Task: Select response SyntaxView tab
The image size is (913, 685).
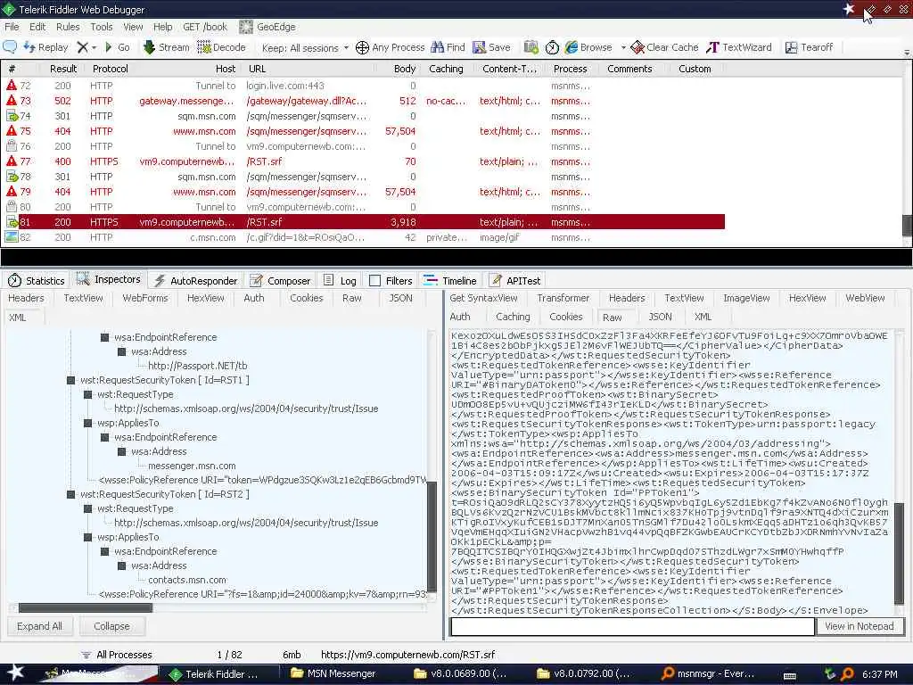Action: pos(483,298)
